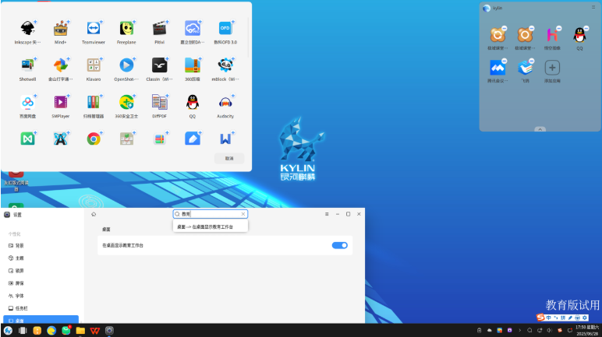Screen dimensions: 602x337
Task: Collapse the Kylin panel with the bottom chevron
Action: click(x=540, y=129)
